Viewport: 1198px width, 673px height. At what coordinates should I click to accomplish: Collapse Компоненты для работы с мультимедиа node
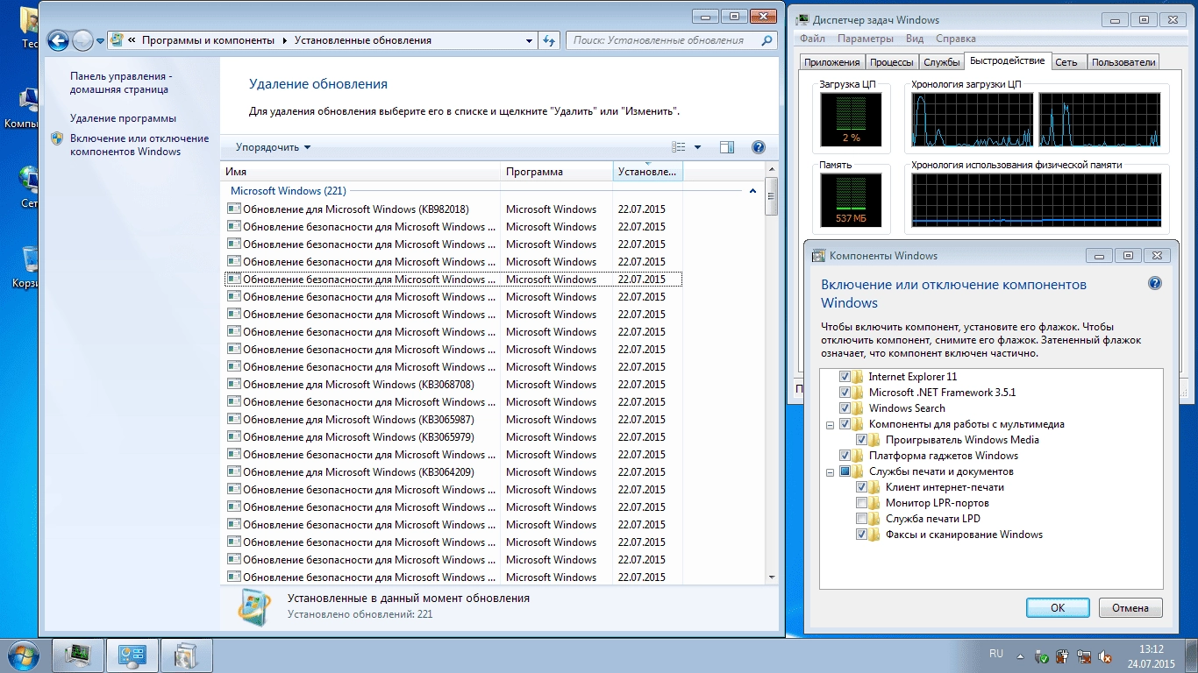click(x=830, y=424)
